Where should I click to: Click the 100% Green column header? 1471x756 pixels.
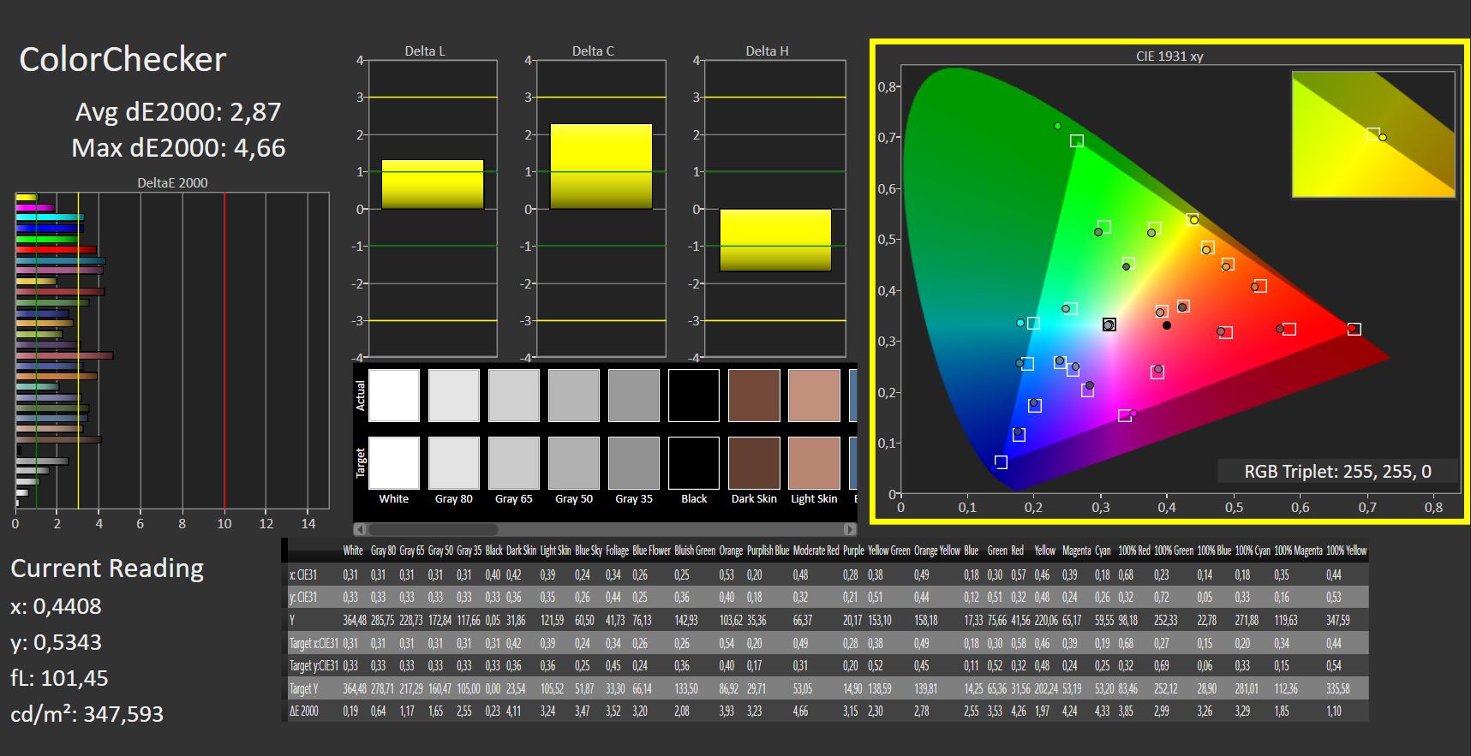1173,551
